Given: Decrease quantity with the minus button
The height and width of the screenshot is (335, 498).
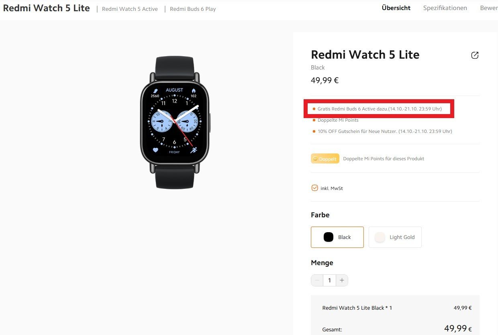Looking at the screenshot, I should tap(317, 280).
